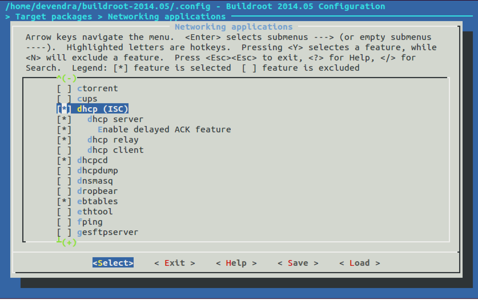Viewport: 478px width, 300px height.
Task: Select the dhcp server entry label
Action: (115, 119)
